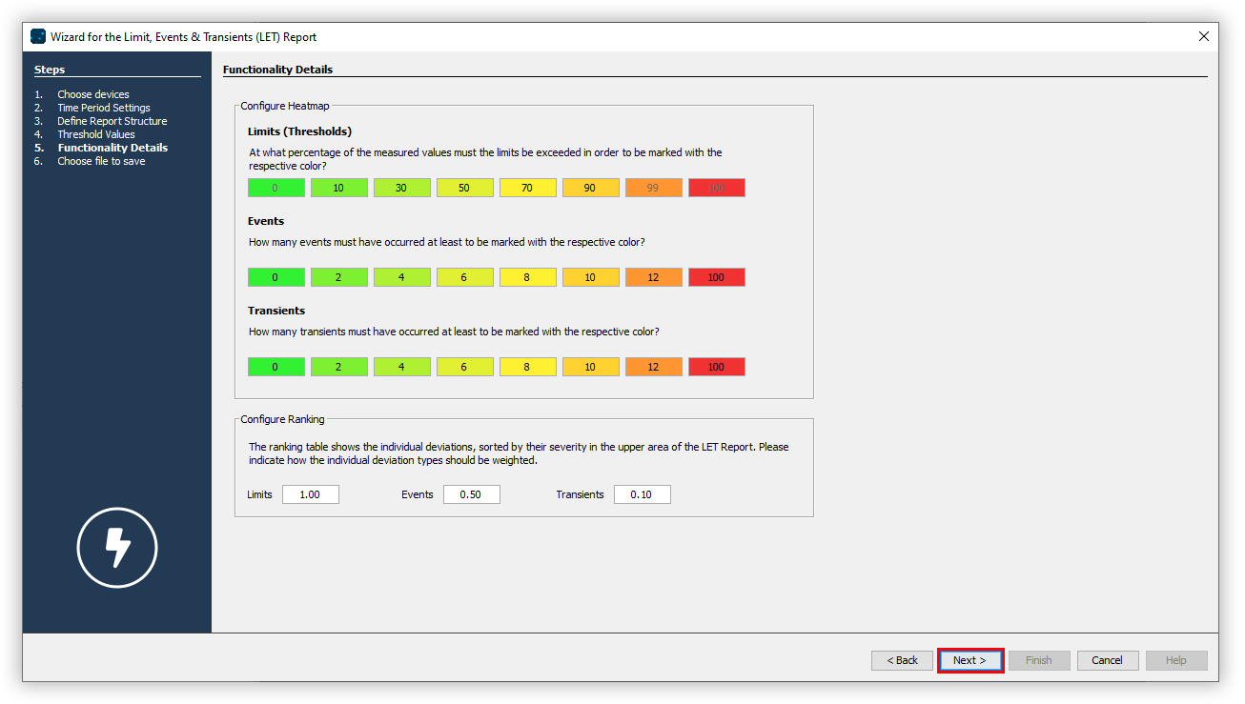Click the Next button

pos(969,660)
